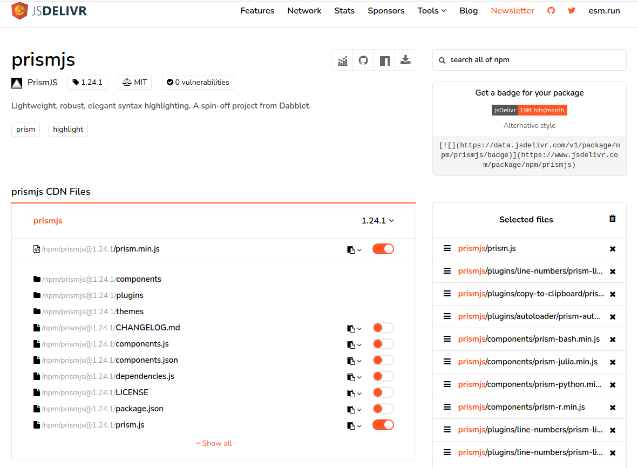Open the GitHub icon in top navigation
638x468 pixels.
coord(551,11)
